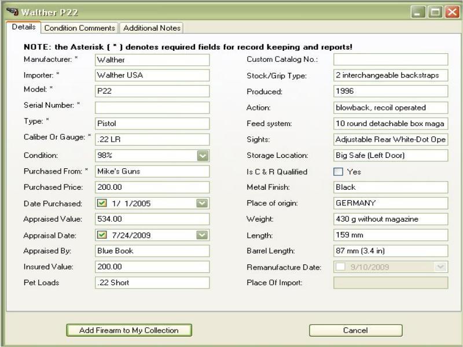Maximize the Walther P22 window
463x347 pixels.
click(435, 12)
